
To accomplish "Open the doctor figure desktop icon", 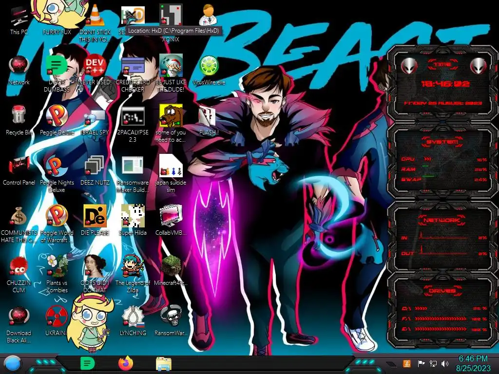I will click(x=208, y=15).
